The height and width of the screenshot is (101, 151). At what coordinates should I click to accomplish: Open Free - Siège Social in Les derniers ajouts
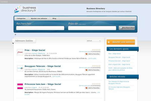point(115,54)
